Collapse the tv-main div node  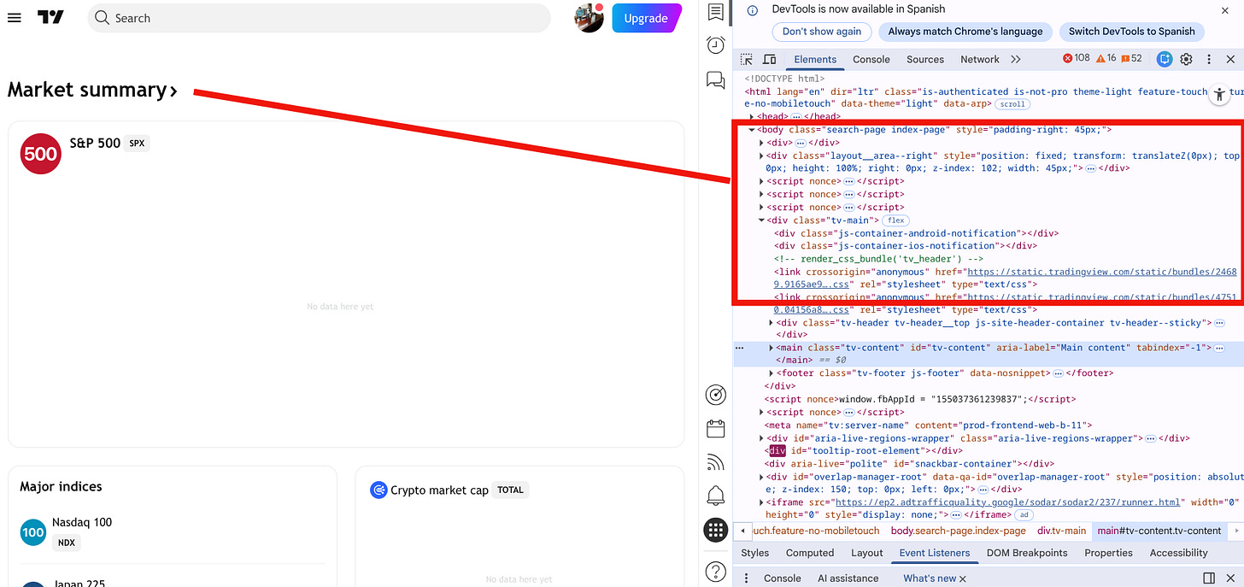761,220
